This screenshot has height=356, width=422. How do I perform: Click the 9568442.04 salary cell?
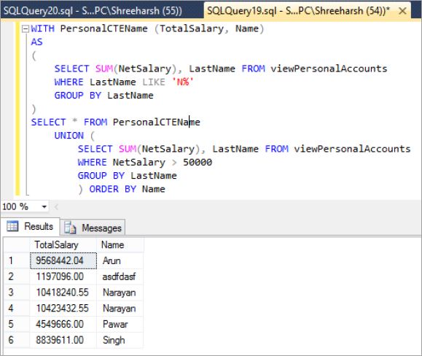(63, 260)
